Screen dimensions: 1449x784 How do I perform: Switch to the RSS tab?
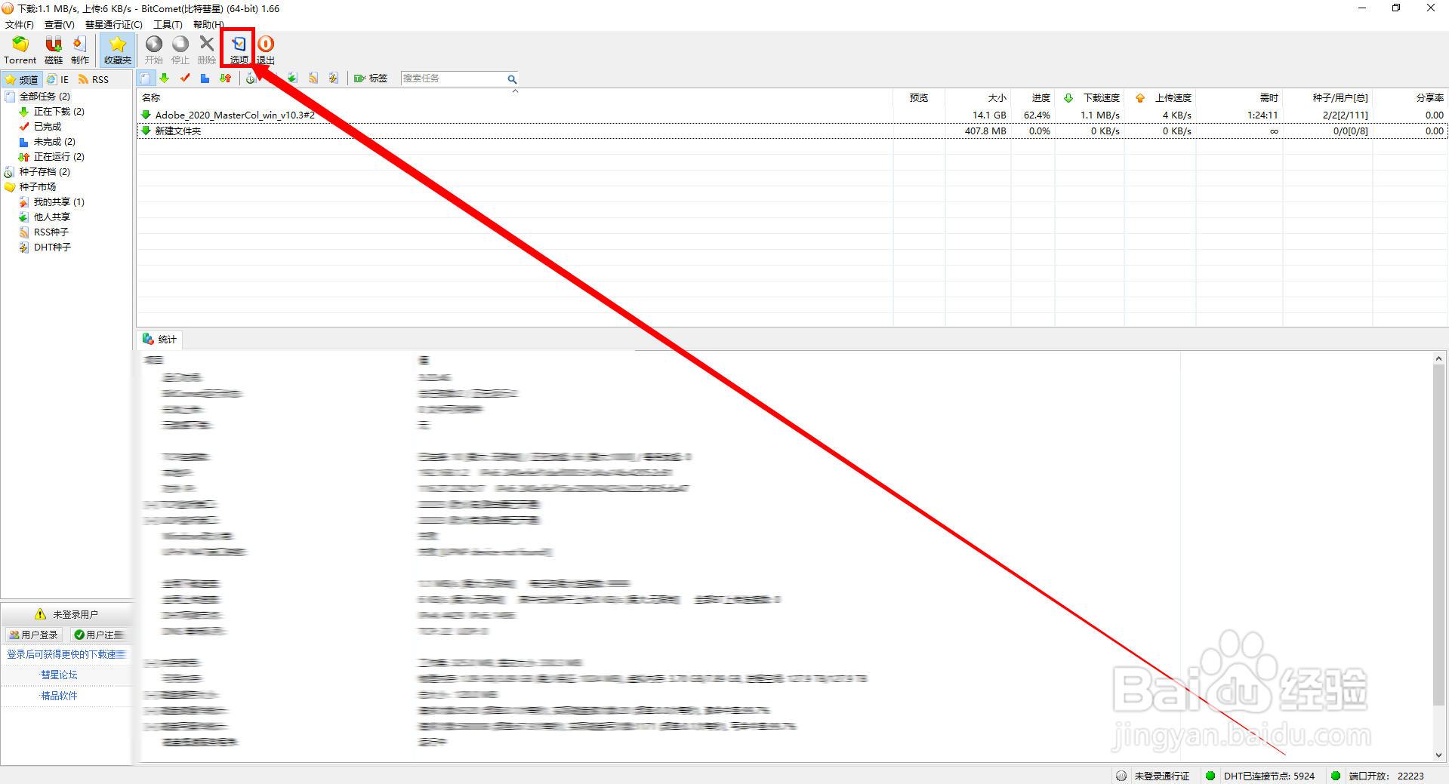(x=94, y=79)
